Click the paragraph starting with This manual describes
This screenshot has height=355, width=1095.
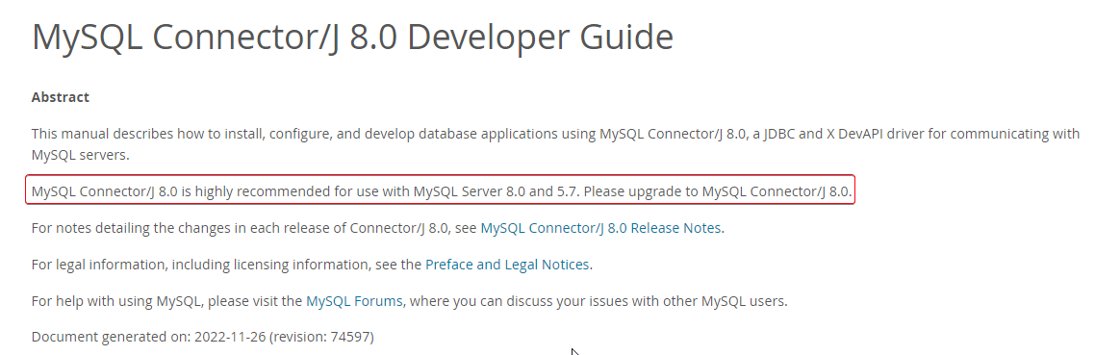[555, 144]
